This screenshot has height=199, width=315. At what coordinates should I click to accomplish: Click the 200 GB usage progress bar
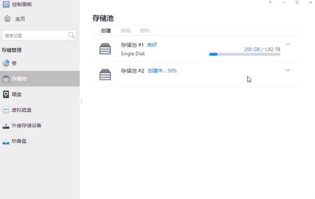pos(244,54)
